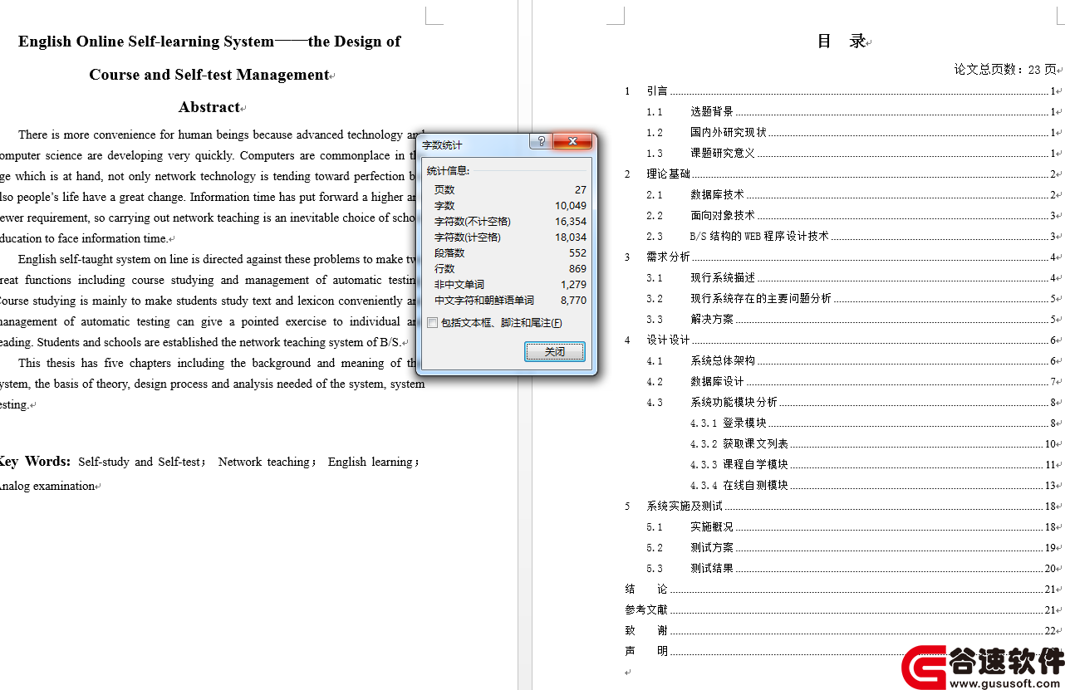This screenshot has width=1065, height=690.
Task: Click the 目 录 heading on the contents page
Action: [842, 42]
